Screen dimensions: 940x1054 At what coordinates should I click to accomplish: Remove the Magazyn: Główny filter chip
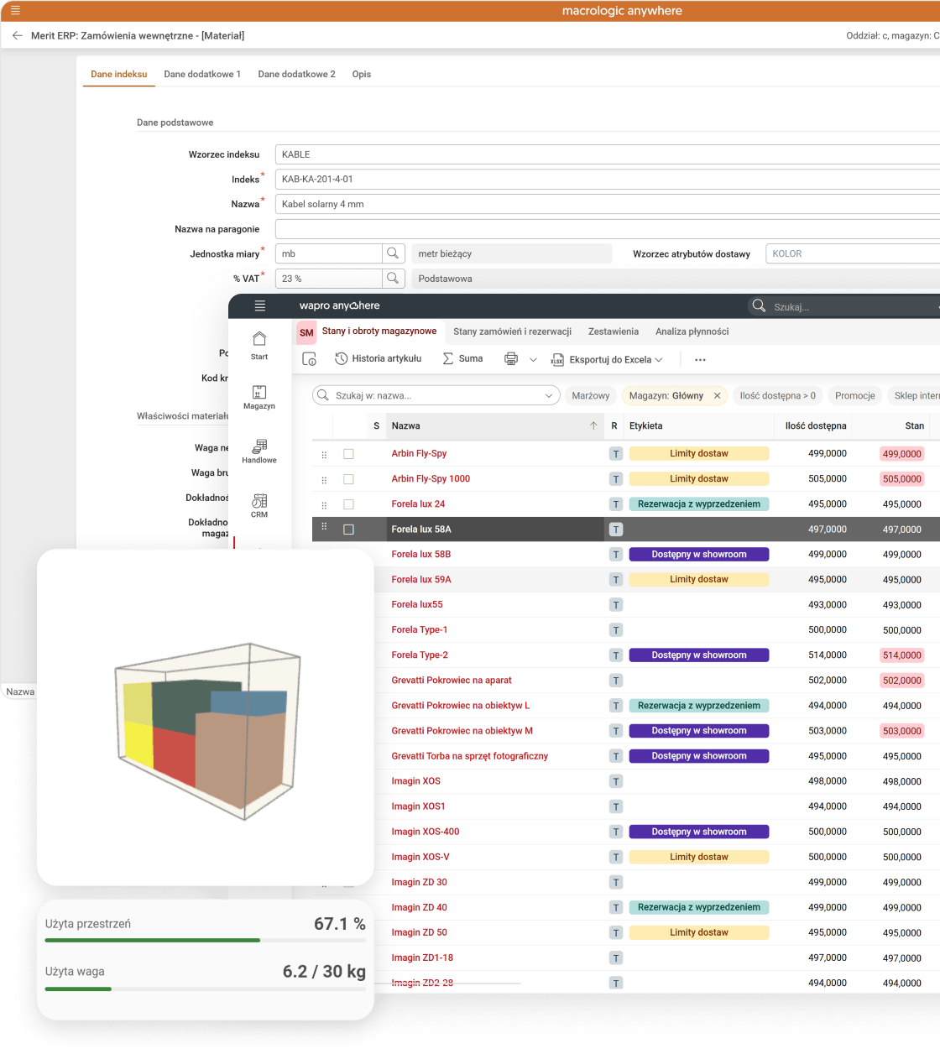(717, 395)
